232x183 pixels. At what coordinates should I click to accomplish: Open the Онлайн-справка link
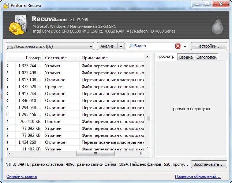pos(22,176)
